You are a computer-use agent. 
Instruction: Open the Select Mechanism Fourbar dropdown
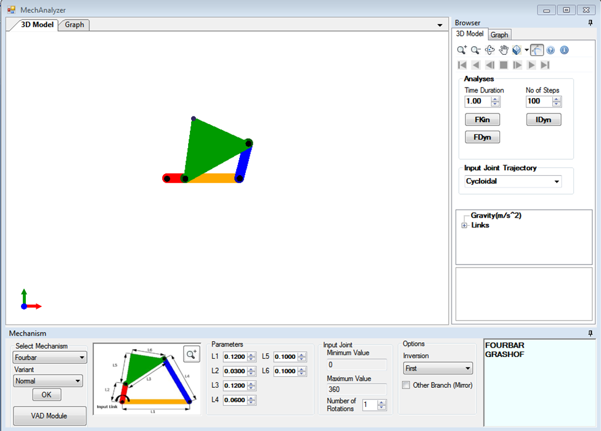[50, 358]
